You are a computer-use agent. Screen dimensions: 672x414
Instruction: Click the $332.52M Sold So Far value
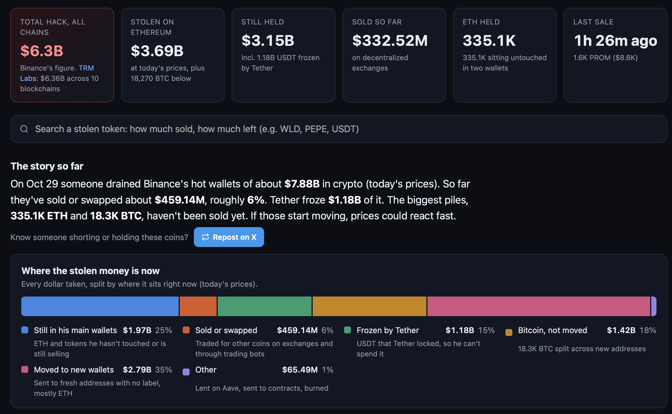coord(390,40)
